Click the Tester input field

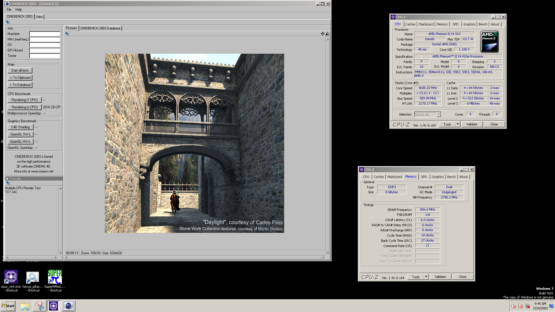(45, 56)
